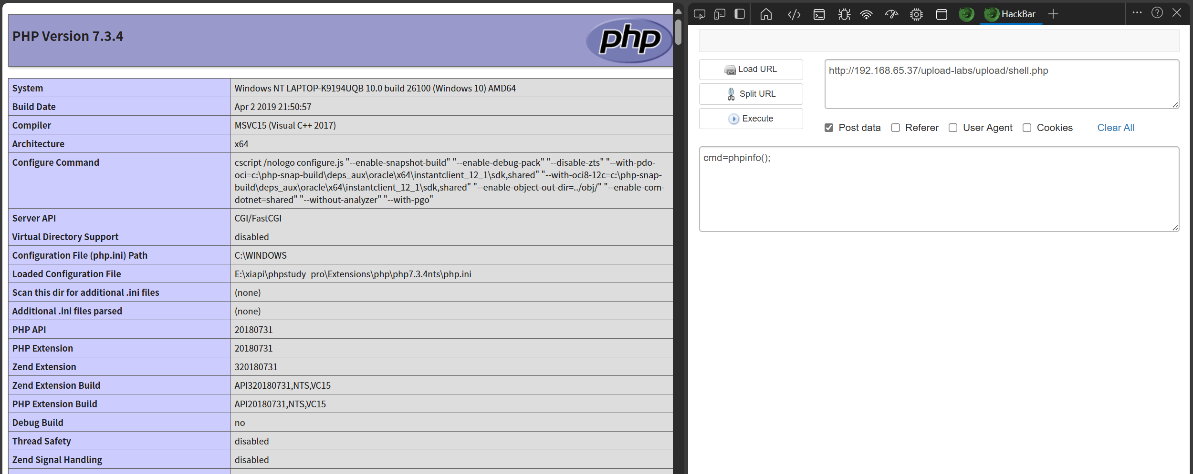Click the "Additional .ini files parsed" label
The width and height of the screenshot is (1193, 474).
coord(67,311)
